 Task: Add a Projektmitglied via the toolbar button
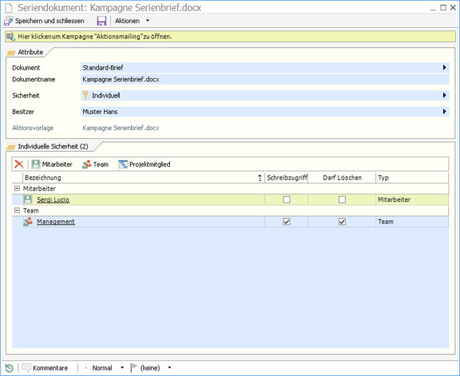(144, 164)
